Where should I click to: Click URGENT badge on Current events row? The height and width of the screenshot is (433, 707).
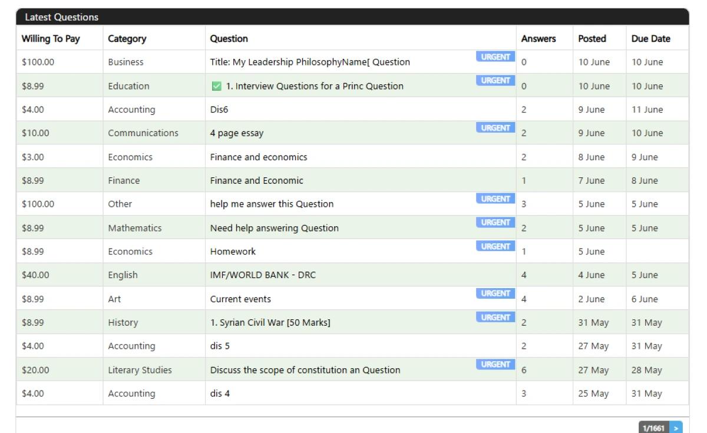coord(495,293)
